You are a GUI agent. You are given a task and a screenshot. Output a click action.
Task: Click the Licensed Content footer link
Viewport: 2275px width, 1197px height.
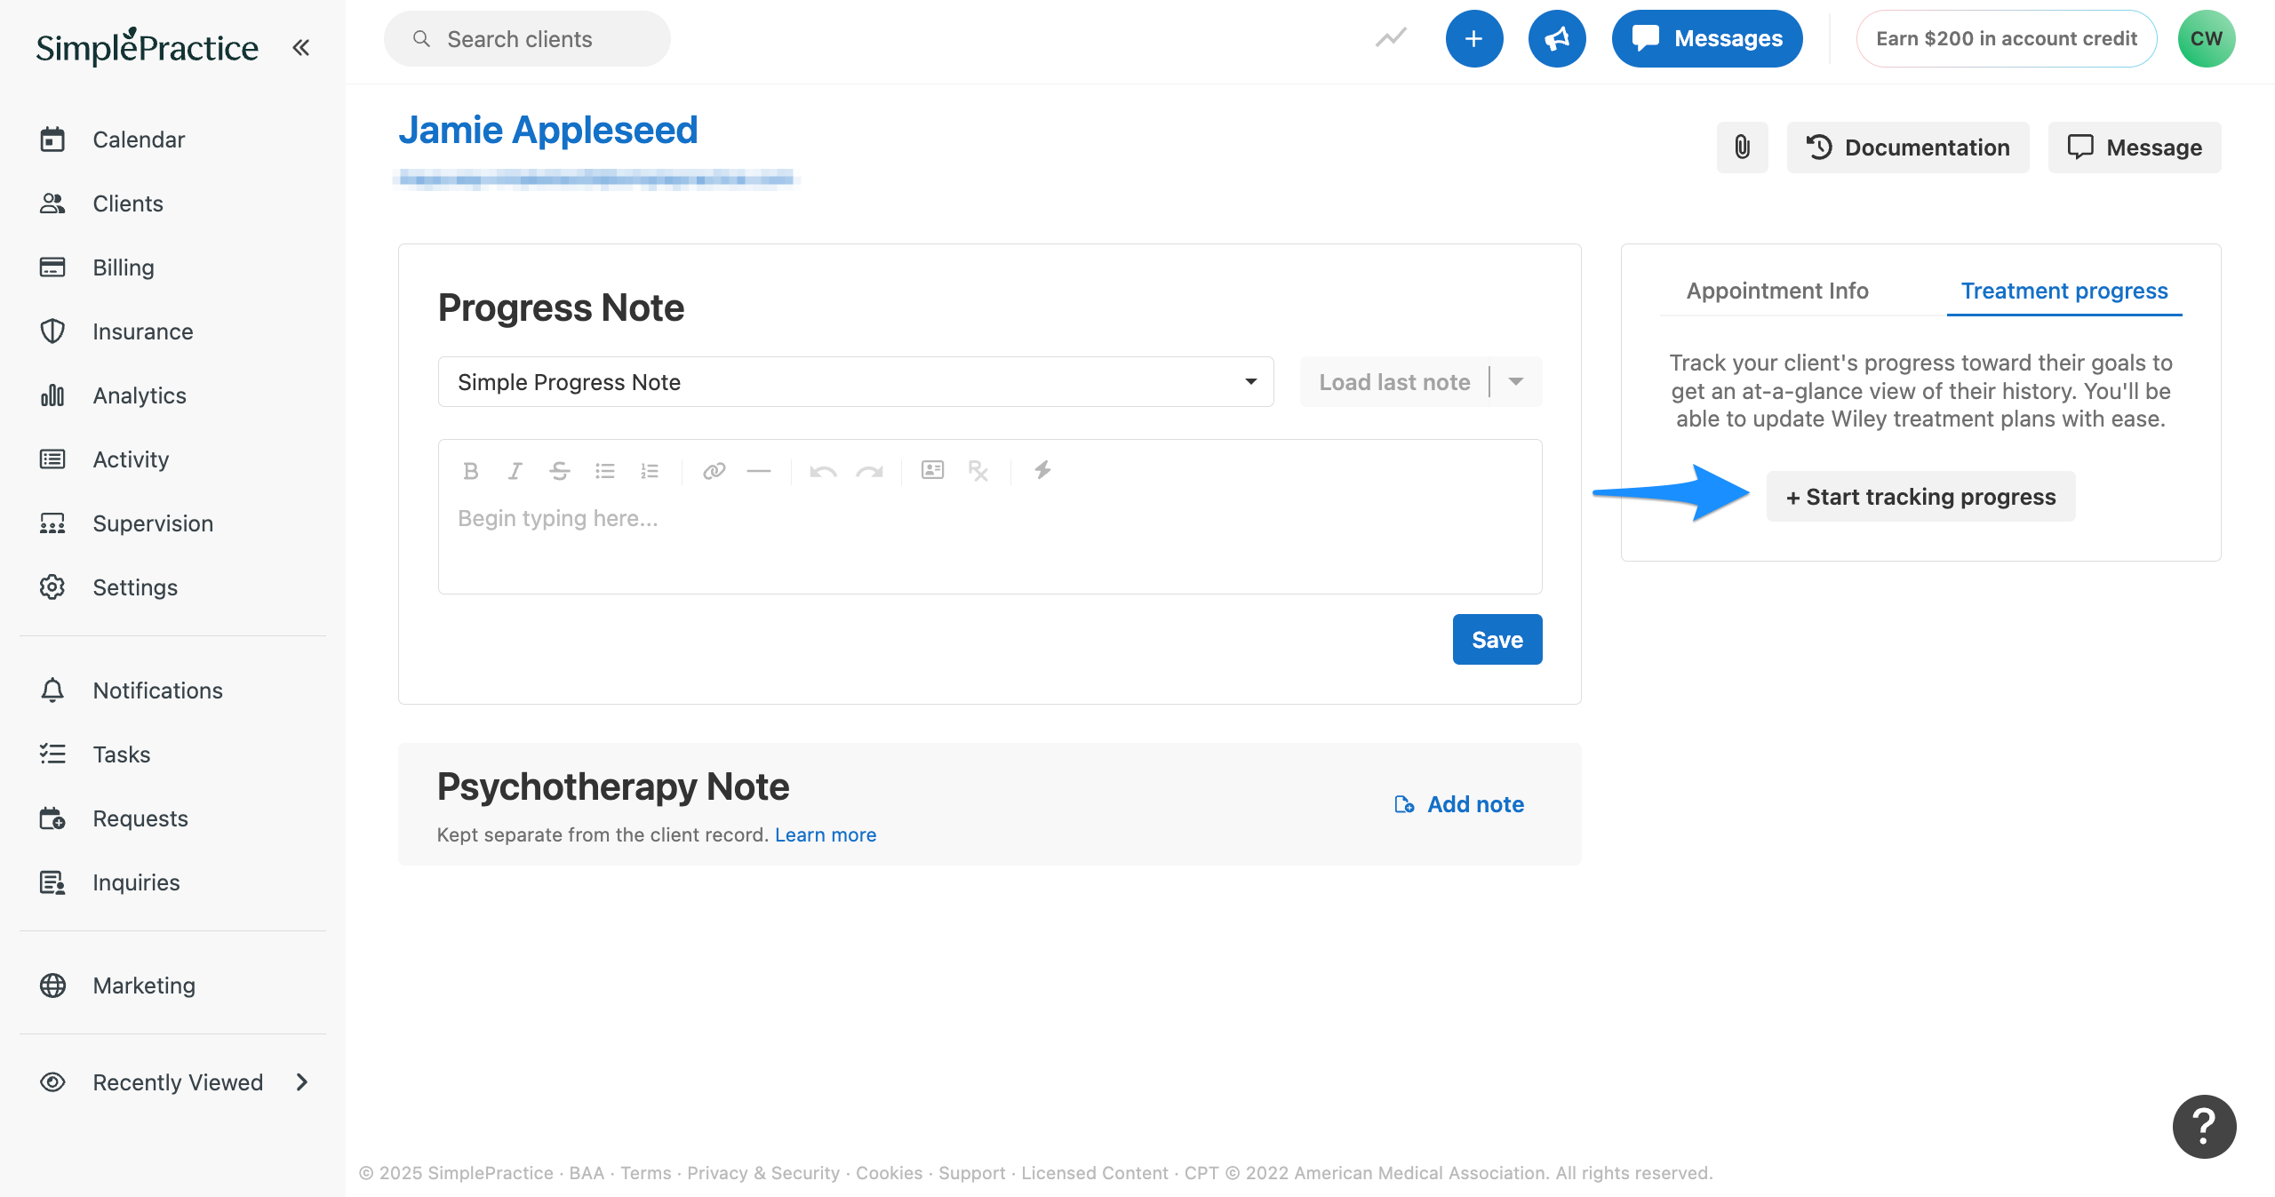coord(1094,1173)
